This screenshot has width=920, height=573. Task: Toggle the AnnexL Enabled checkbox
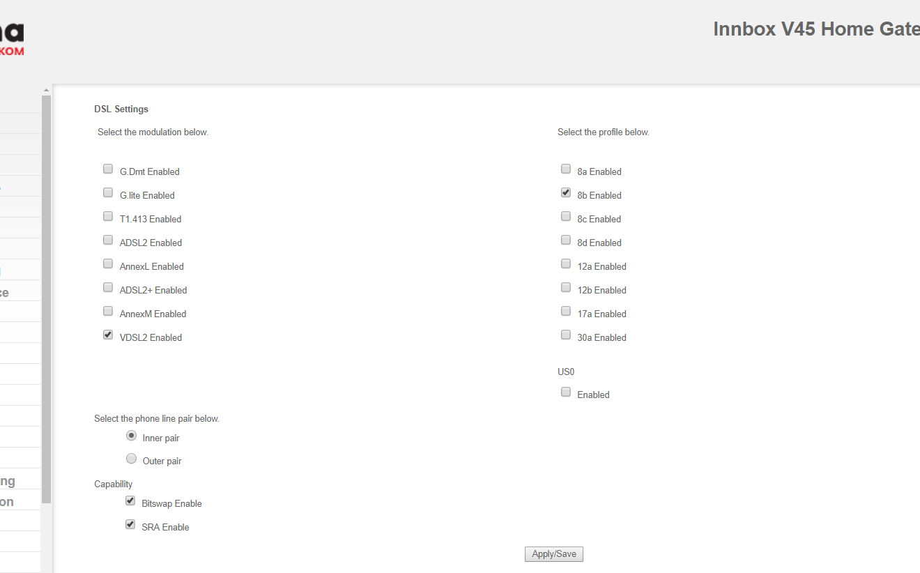click(x=108, y=263)
